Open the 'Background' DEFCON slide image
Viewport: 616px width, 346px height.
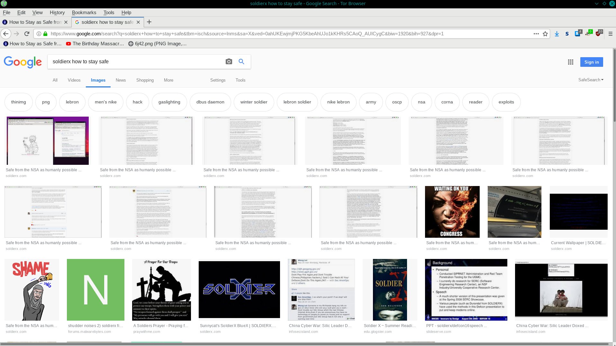pyautogui.click(x=466, y=290)
